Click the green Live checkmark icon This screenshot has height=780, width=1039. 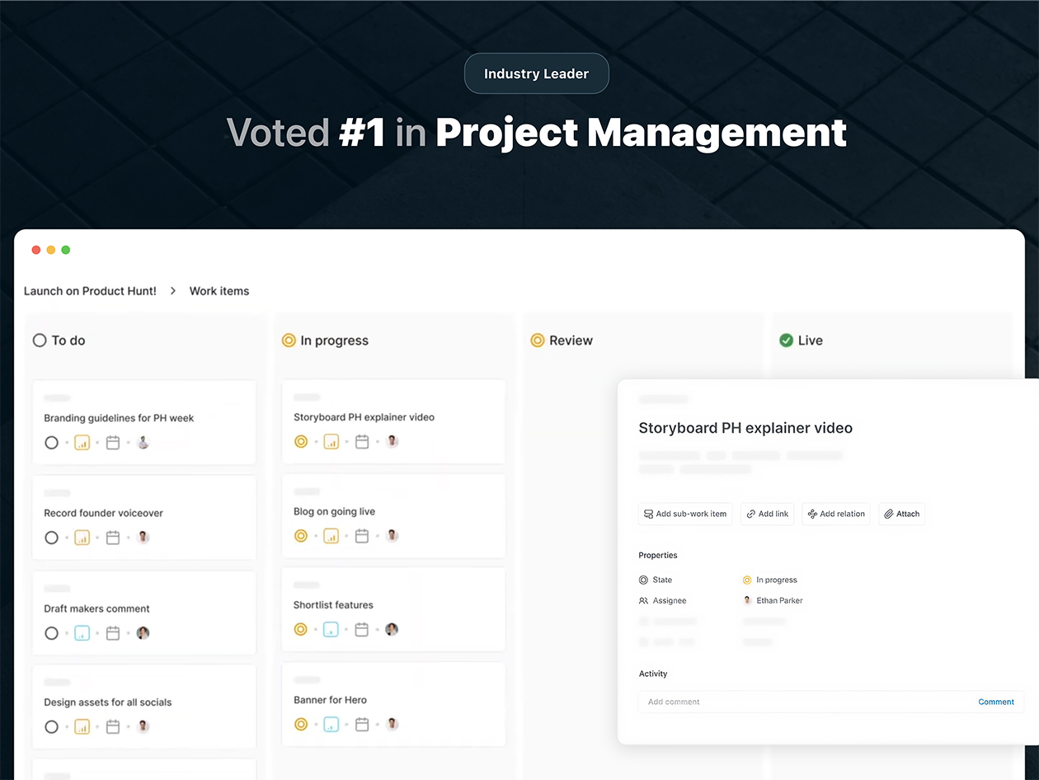point(785,340)
